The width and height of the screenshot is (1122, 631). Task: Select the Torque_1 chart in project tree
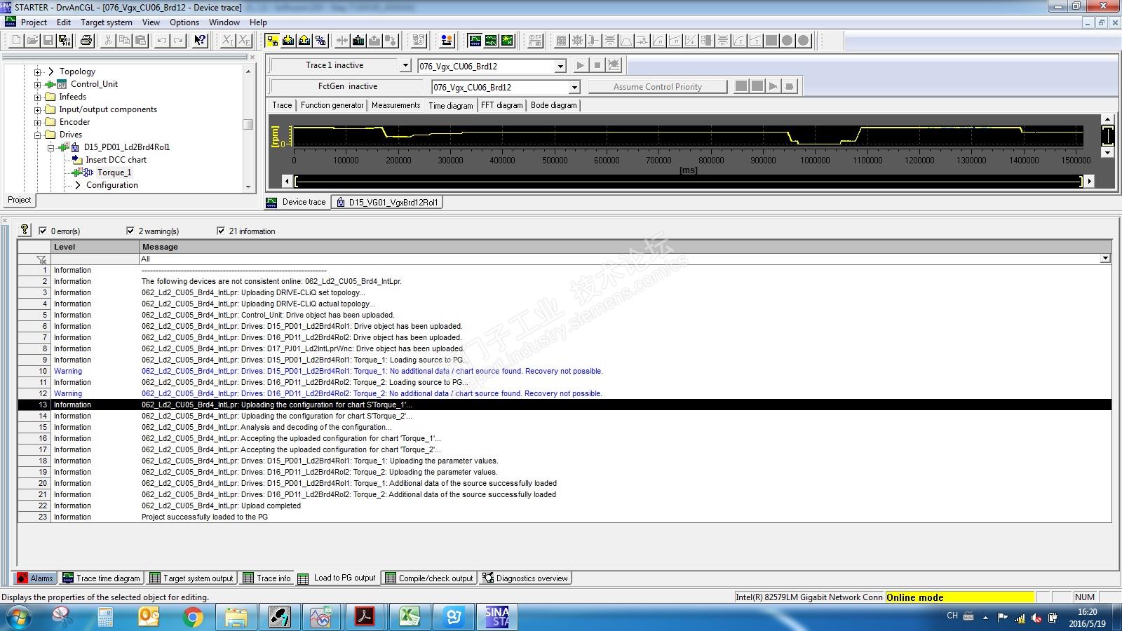click(x=114, y=172)
